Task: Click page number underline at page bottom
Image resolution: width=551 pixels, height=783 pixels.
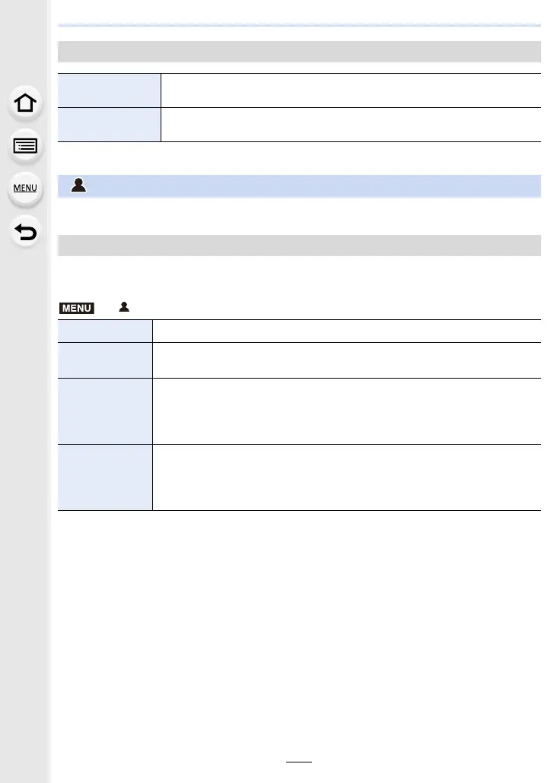Action: (x=299, y=762)
